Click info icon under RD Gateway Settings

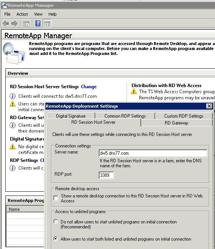click(x=13, y=125)
